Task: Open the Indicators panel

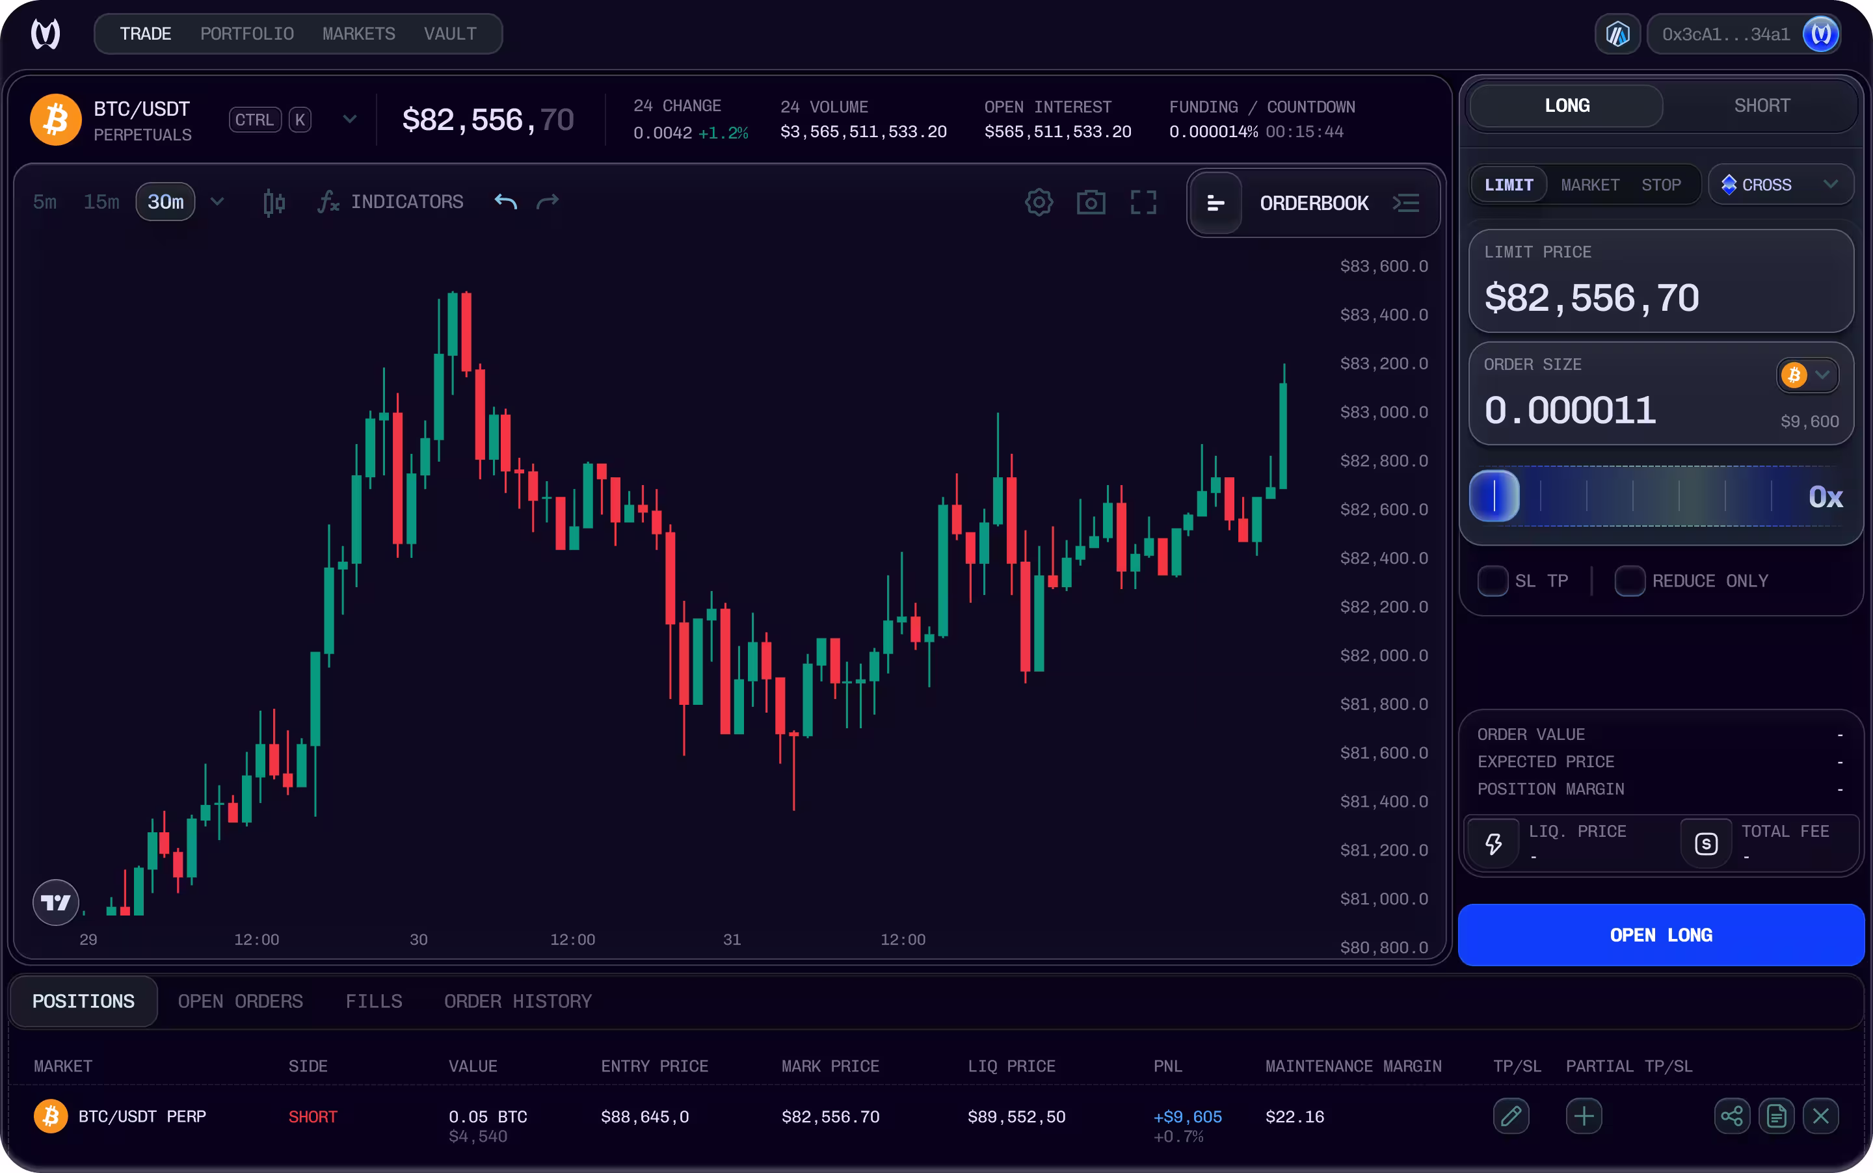Action: click(x=391, y=201)
